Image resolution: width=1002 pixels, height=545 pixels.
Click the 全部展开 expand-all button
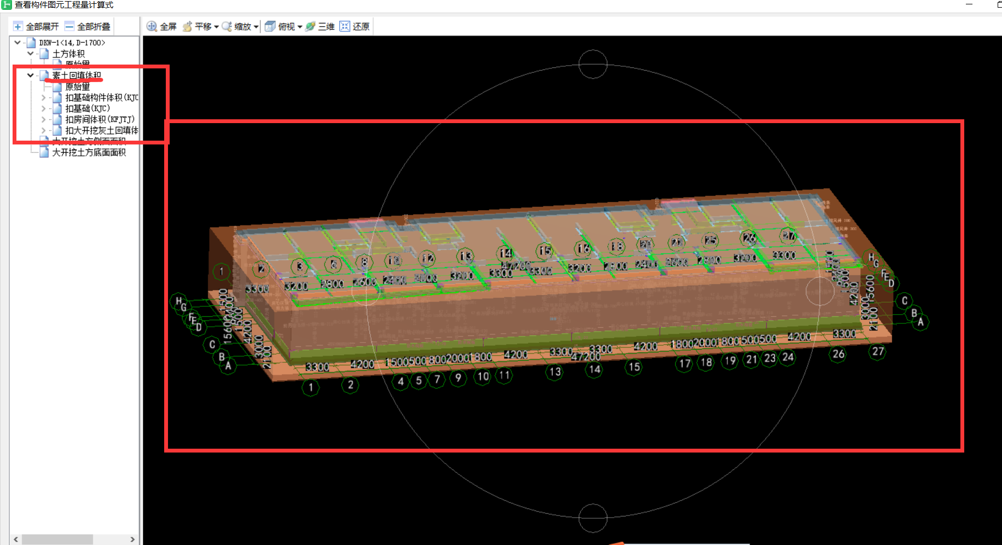[36, 26]
